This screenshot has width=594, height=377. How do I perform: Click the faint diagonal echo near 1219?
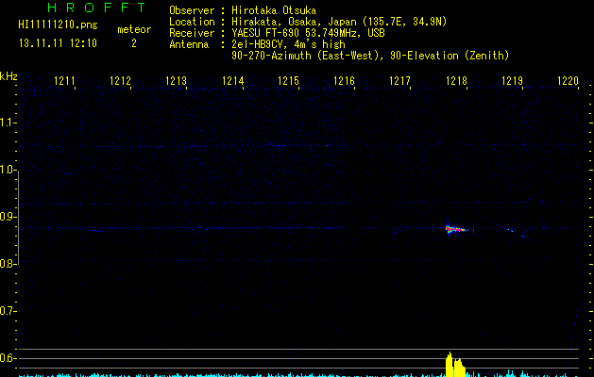pyautogui.click(x=518, y=232)
